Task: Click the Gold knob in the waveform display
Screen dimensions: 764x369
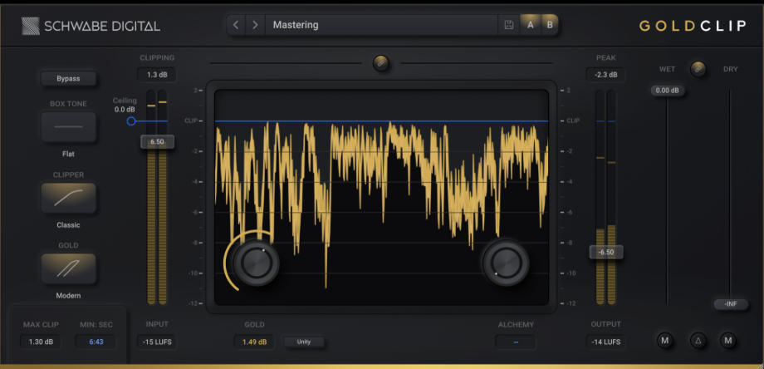Action: [257, 263]
